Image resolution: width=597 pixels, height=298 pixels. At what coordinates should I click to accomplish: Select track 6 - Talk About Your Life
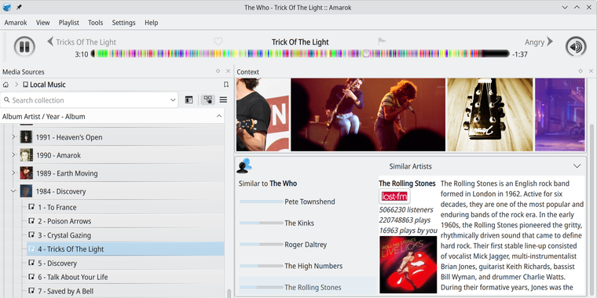coord(125,277)
